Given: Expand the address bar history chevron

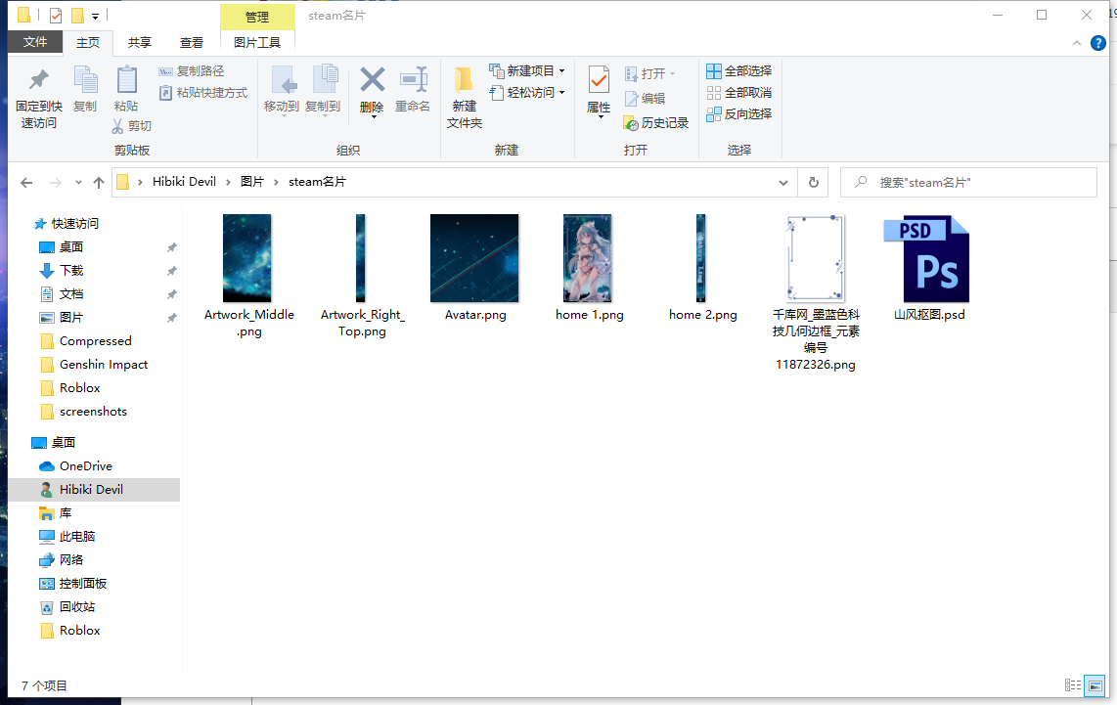Looking at the screenshot, I should [782, 182].
